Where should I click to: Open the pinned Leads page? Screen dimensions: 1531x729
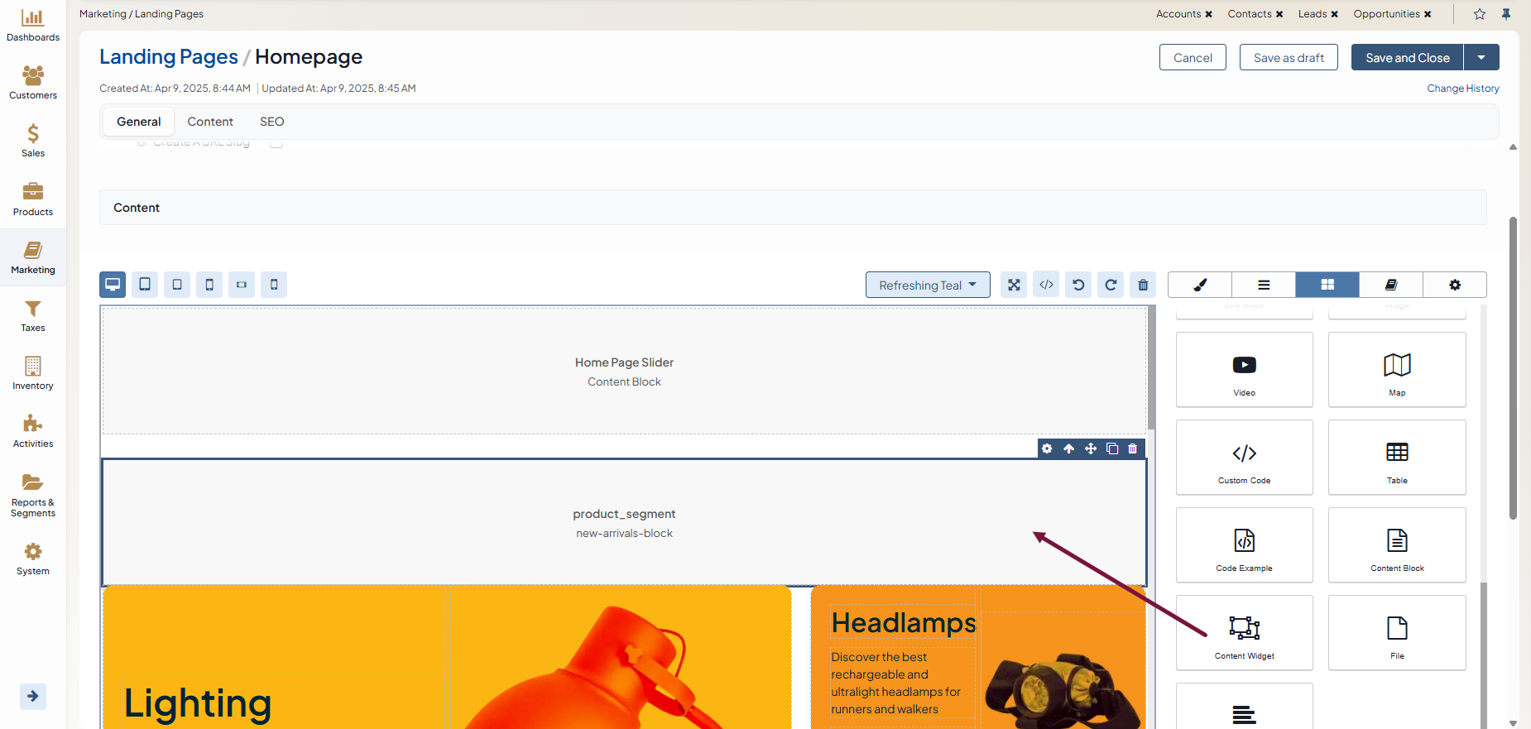[x=1313, y=14]
